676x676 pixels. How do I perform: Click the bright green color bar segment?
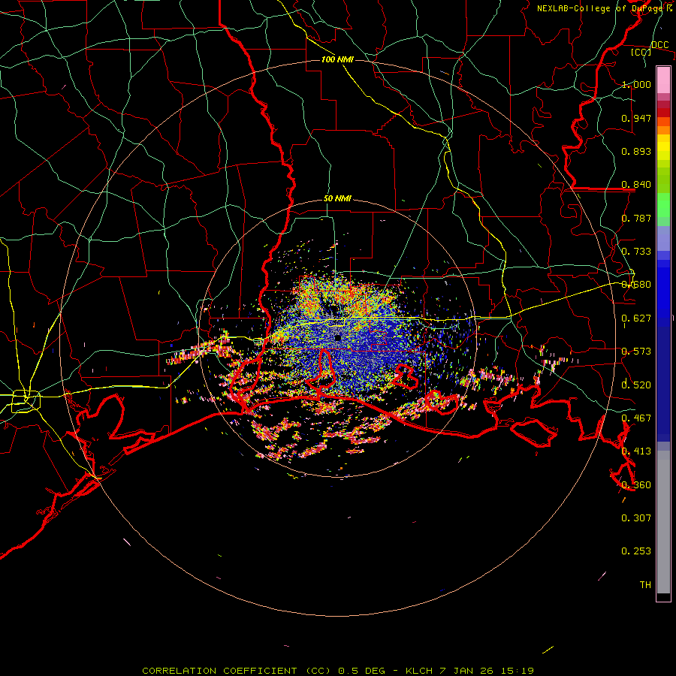(x=663, y=205)
